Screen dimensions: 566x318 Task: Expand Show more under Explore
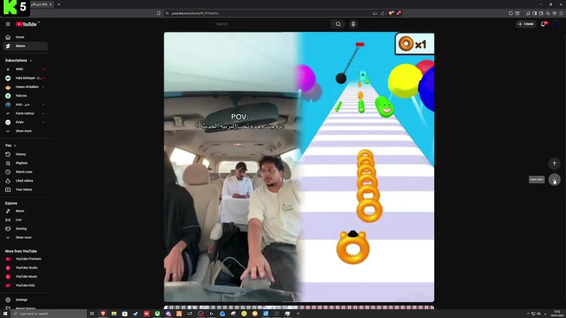[x=25, y=237]
